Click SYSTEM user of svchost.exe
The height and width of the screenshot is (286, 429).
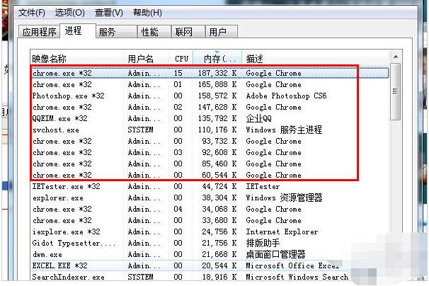coord(141,130)
